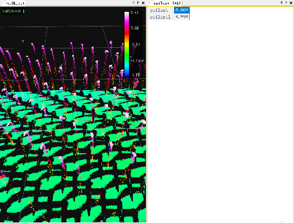Close the 3D point cloud view tab
The height and width of the screenshot is (223, 294).
point(143,3)
